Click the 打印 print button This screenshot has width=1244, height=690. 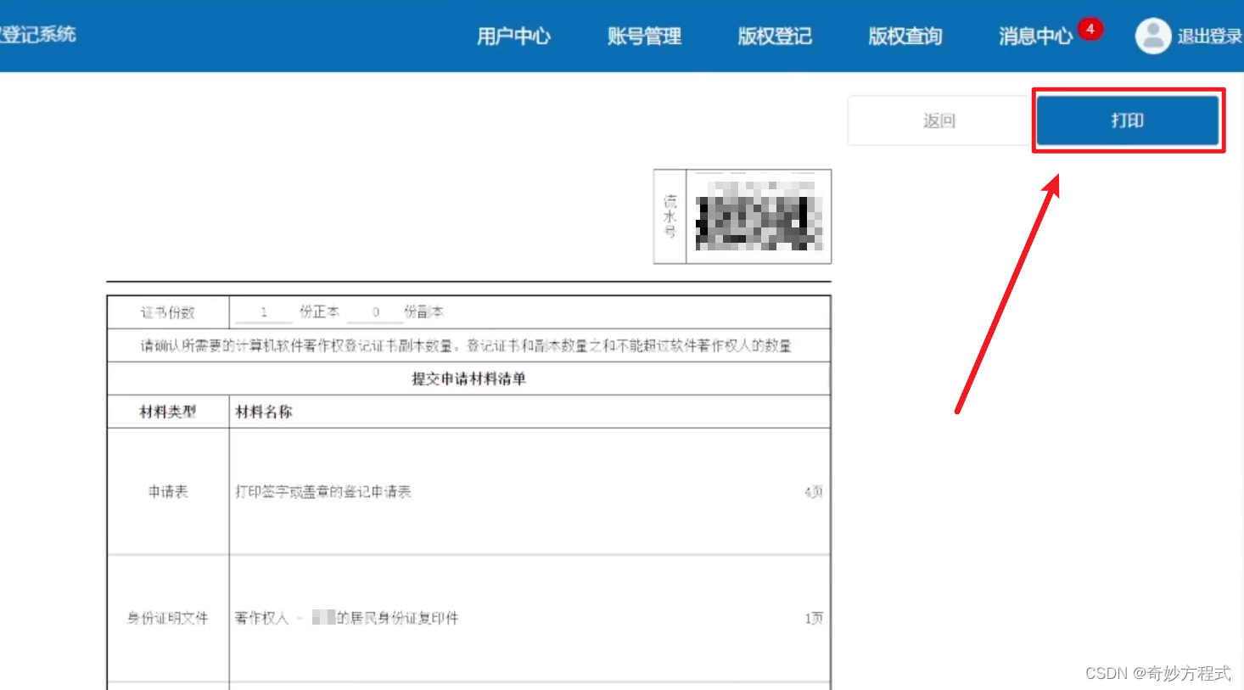click(x=1128, y=121)
